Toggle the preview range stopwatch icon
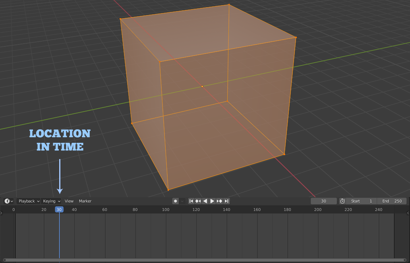 coord(342,201)
